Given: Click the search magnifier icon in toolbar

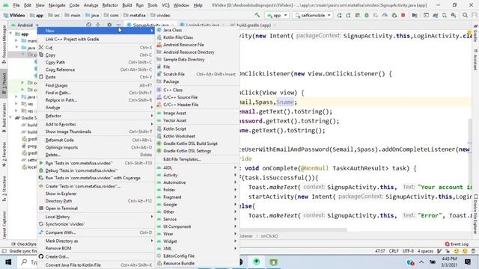Looking at the screenshot, I should (465, 15).
